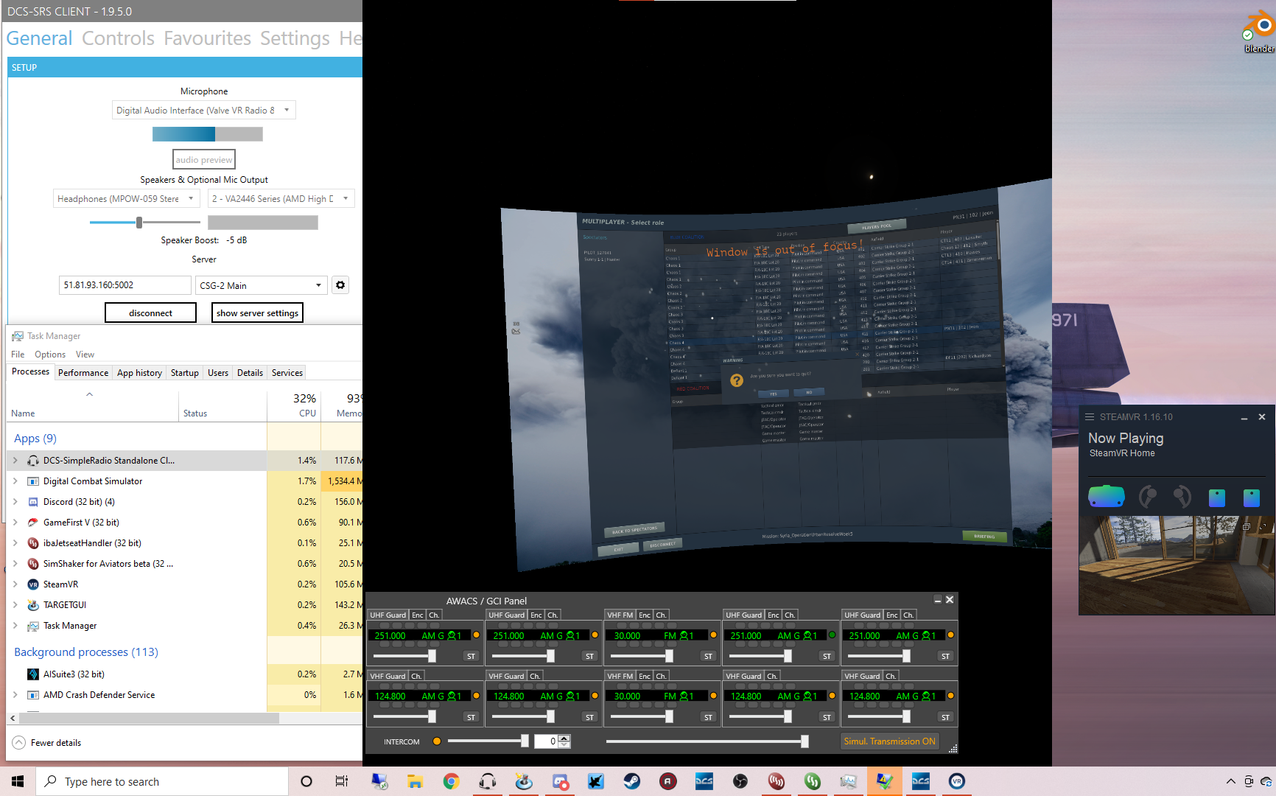Open File Explorer from the taskbar

click(x=415, y=781)
